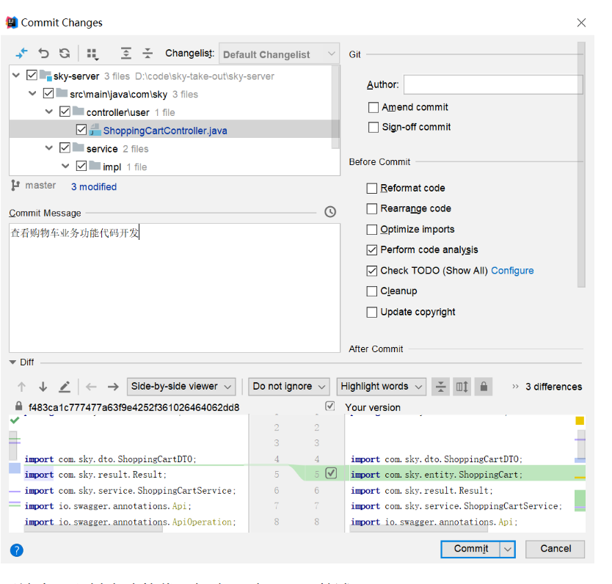Select ShoppingCartController.java in the tree
612x584 pixels.
tap(165, 131)
